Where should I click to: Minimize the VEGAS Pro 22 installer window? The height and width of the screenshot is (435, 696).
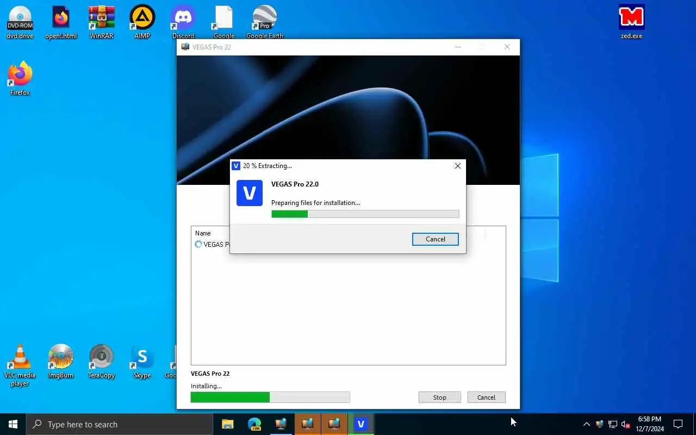[x=458, y=47]
